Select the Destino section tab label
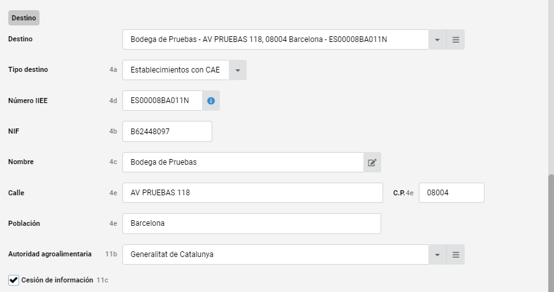 click(x=24, y=18)
